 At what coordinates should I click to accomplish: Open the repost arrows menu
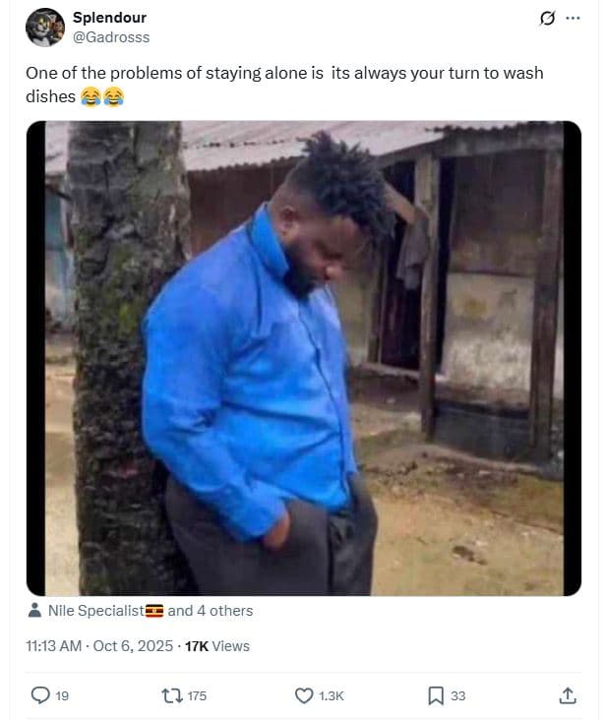[x=170, y=695]
